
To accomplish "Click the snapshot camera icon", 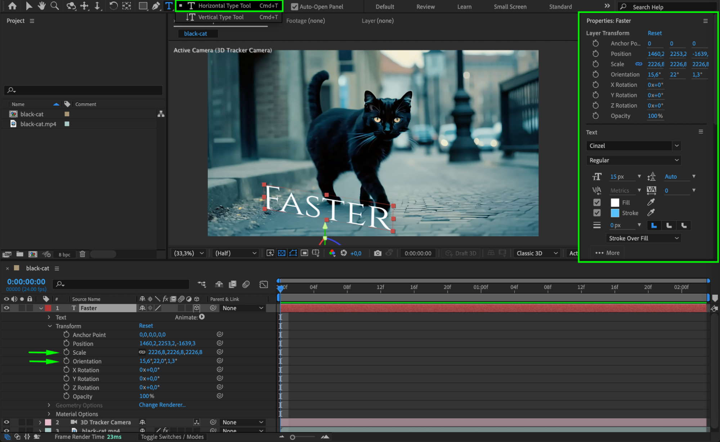I will point(377,253).
